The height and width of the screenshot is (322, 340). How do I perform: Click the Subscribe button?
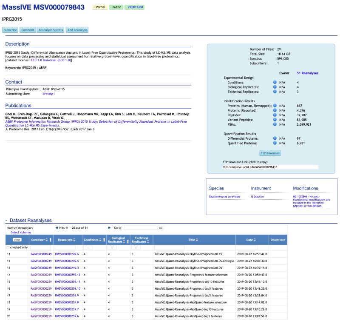tap(10, 30)
